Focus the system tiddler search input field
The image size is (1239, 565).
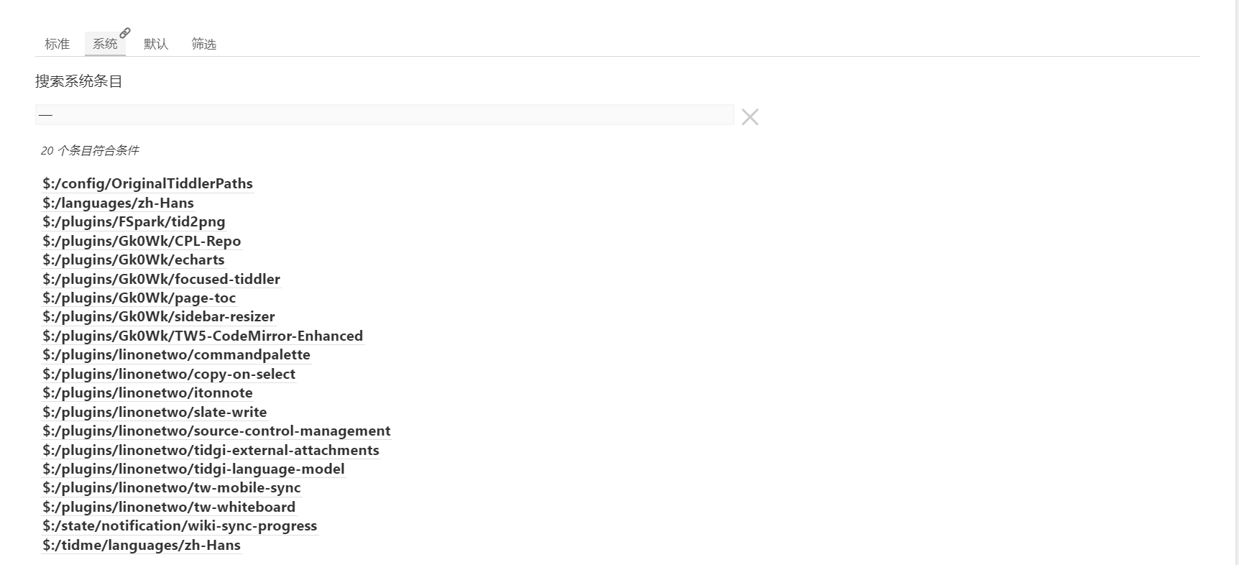coord(384,114)
